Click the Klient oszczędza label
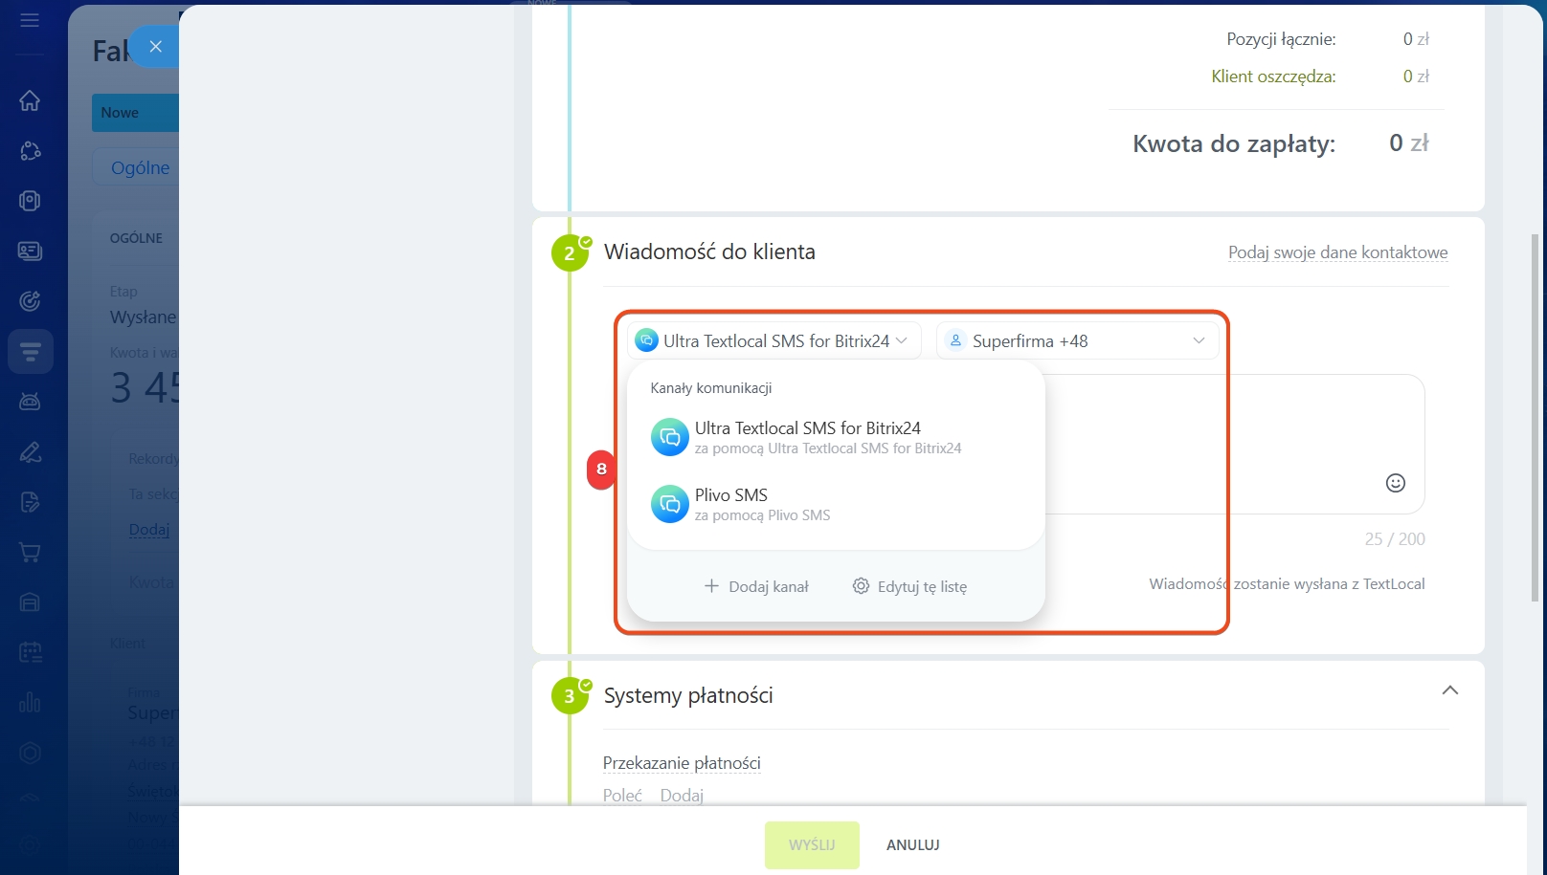 (x=1273, y=77)
